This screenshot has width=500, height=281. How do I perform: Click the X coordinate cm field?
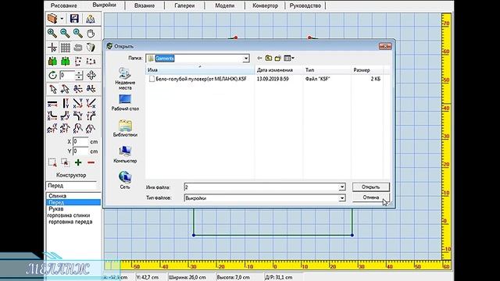click(x=80, y=141)
